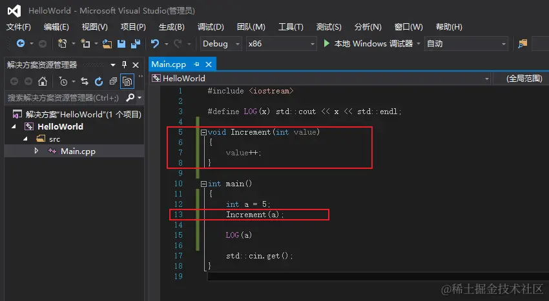Click Solution Explorer back arrow icon
Image resolution: width=549 pixels, height=301 pixels.
(14, 81)
